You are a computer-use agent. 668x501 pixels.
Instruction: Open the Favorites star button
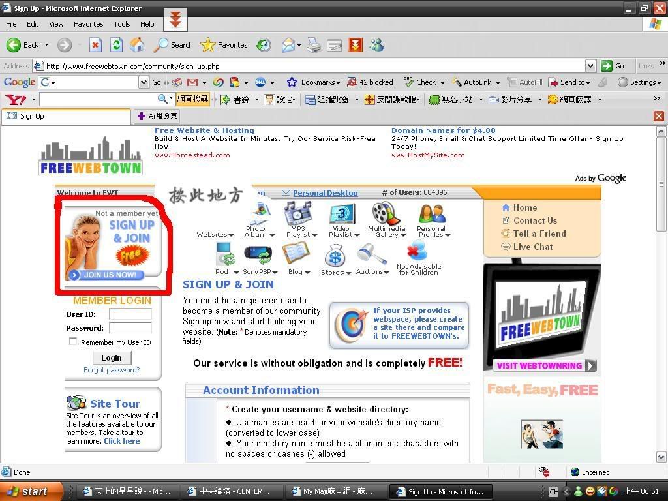[224, 45]
